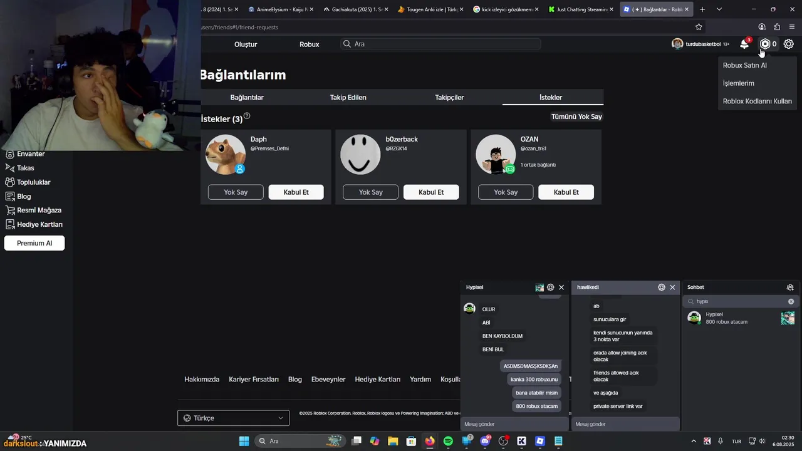The image size is (802, 451).
Task: Choose Roblox Kodlarını Kullan menu entry
Action: point(758,101)
